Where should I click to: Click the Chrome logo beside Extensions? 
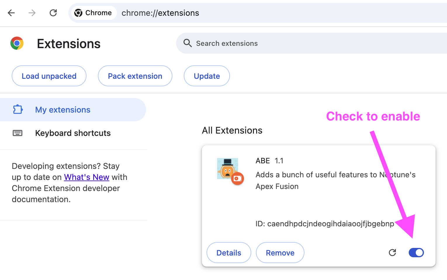17,43
